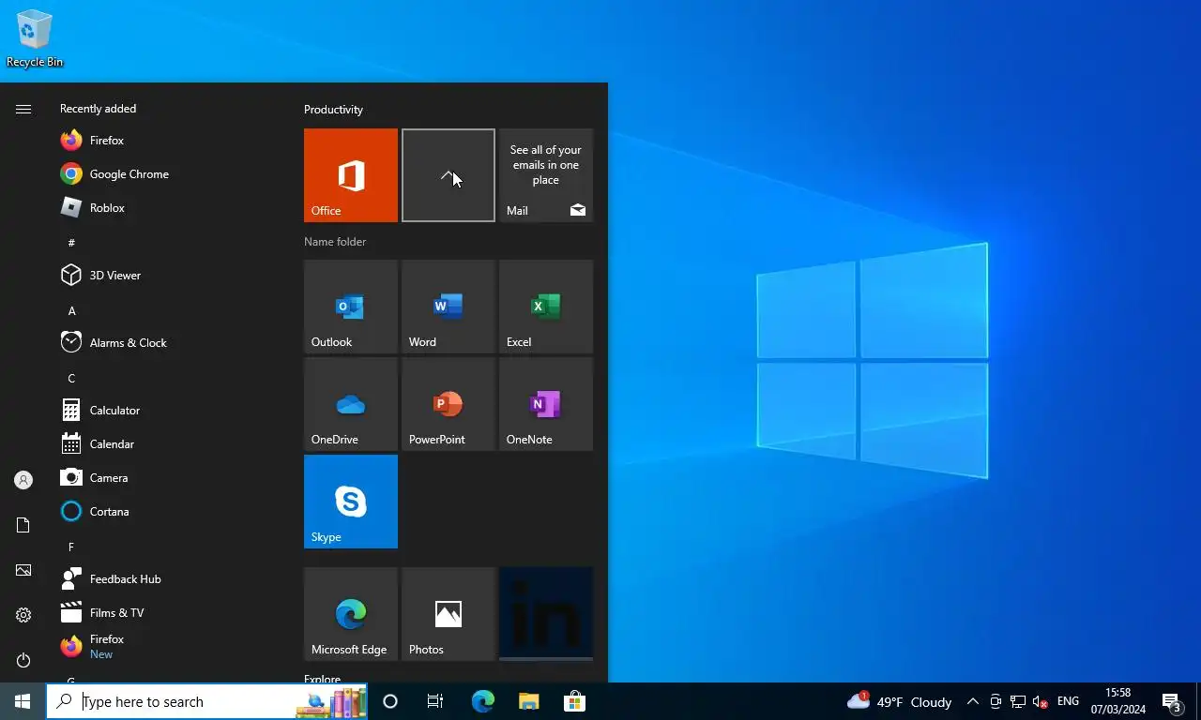Image resolution: width=1201 pixels, height=720 pixels.
Task: Click the Meet Now tray icon
Action: [996, 701]
